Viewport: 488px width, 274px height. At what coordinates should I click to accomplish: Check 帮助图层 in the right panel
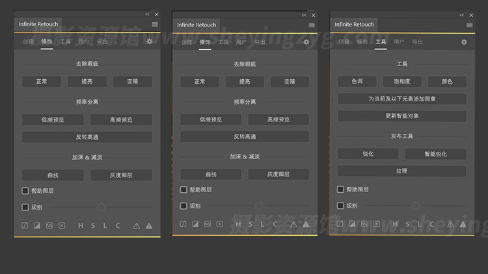click(340, 190)
